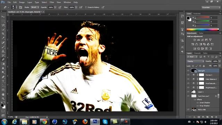Select the History Brush tool
The image size is (222, 125).
click(3, 55)
